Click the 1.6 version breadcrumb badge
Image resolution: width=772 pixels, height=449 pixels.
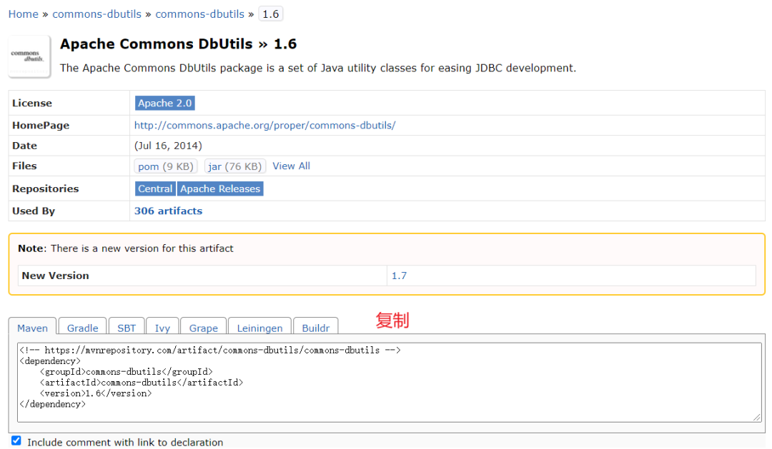(x=271, y=14)
